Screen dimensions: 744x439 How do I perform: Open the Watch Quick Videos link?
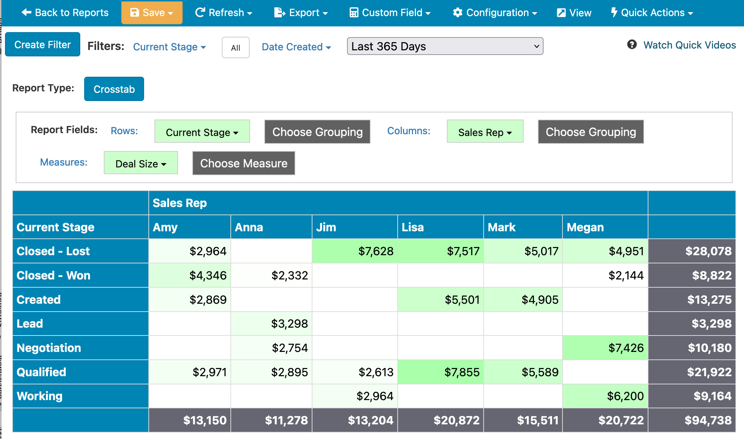click(x=689, y=45)
